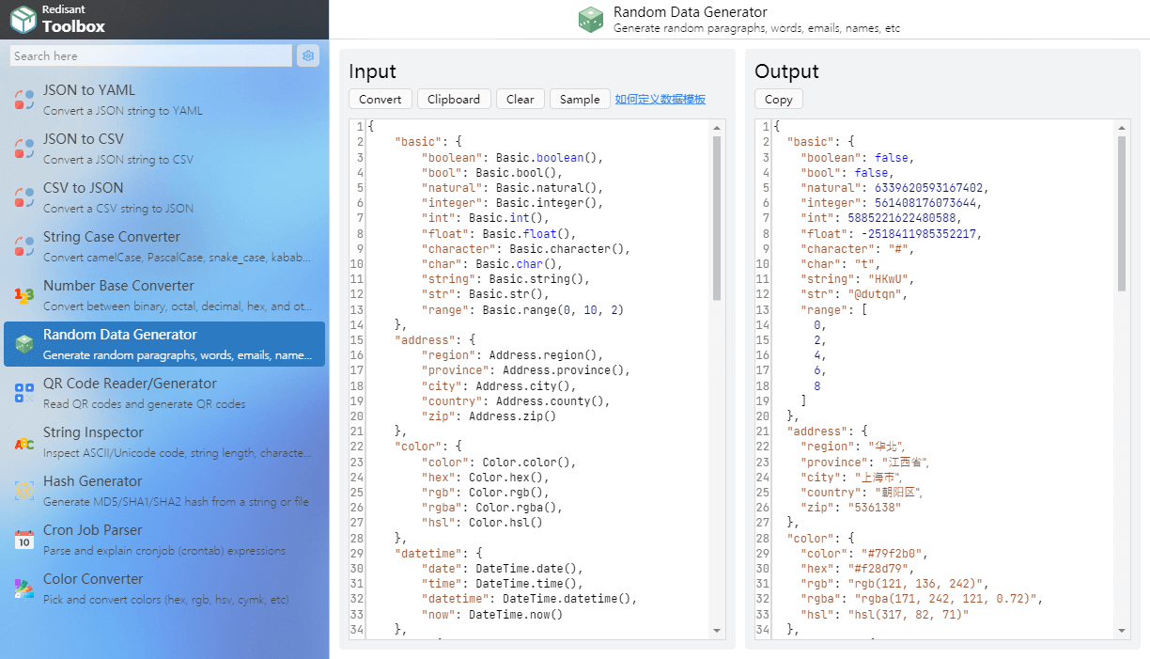Click the QR Code Reader/Generator icon
Screen dimensions: 1150x659
tap(24, 393)
